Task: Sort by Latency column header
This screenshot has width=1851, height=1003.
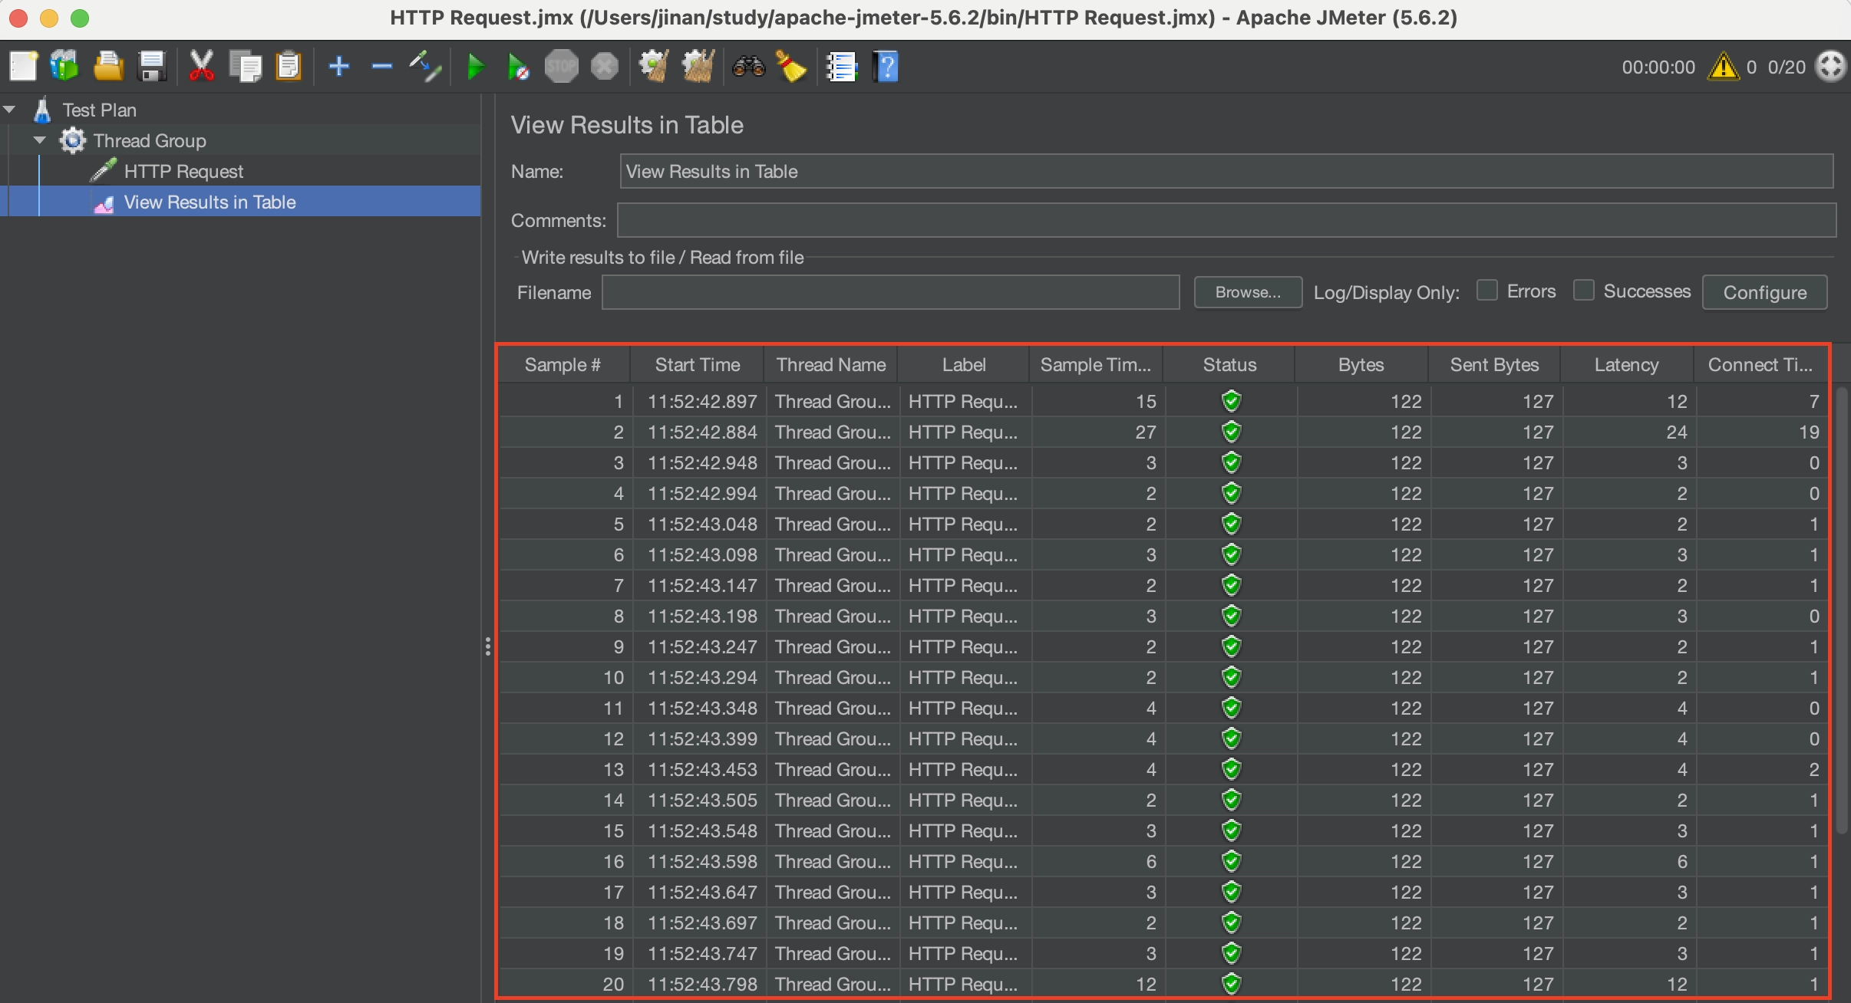Action: point(1625,365)
